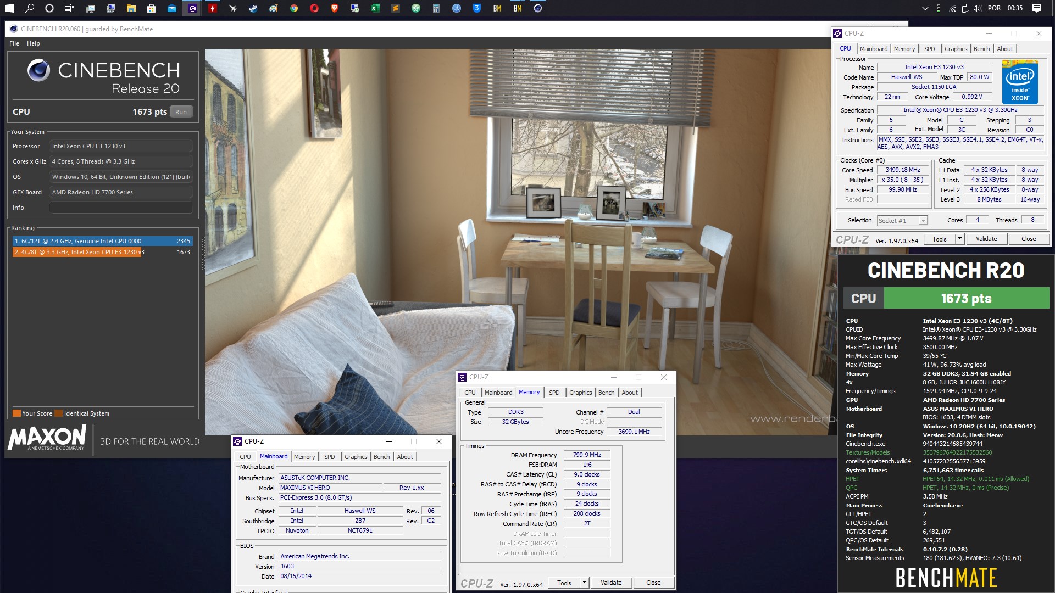
Task: Click Tools button in top-right CPU-Z
Action: tap(940, 239)
